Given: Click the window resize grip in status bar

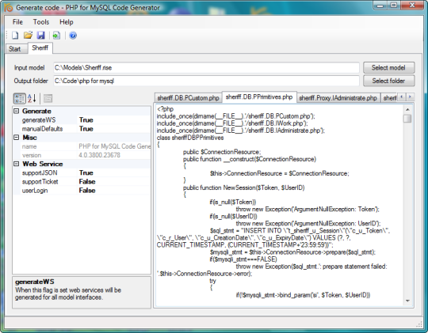Looking at the screenshot, I should click(419, 324).
